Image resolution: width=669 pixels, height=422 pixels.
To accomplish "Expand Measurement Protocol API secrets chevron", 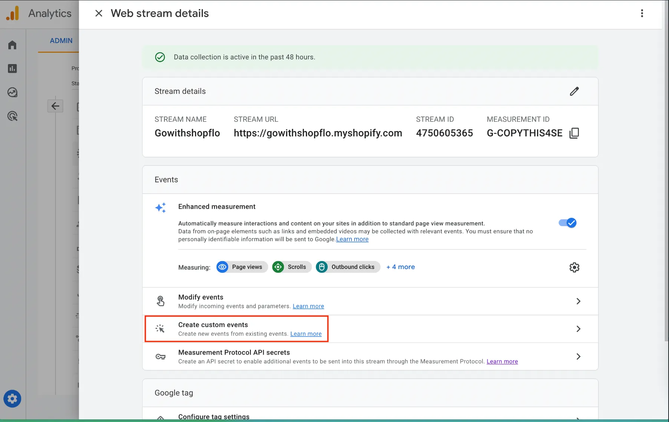I will [578, 356].
